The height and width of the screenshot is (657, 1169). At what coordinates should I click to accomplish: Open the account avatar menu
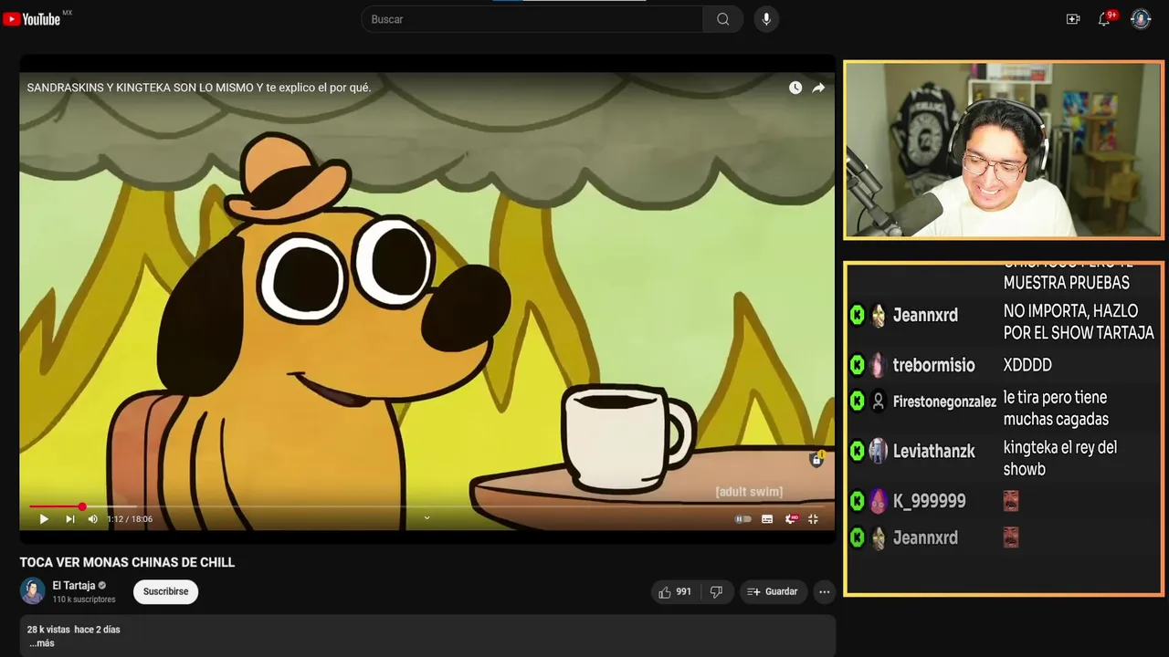click(1141, 19)
